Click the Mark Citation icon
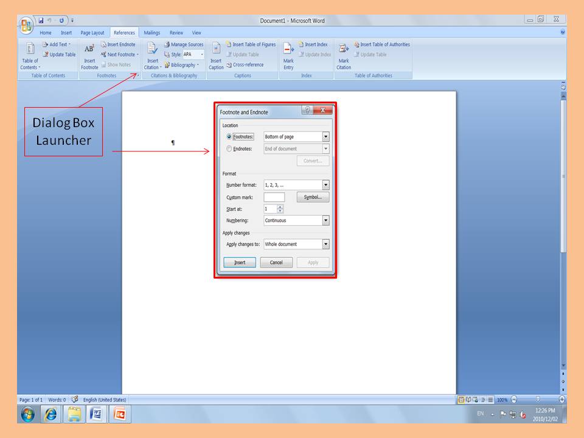Screen dimensions: 584x438 click(344, 49)
